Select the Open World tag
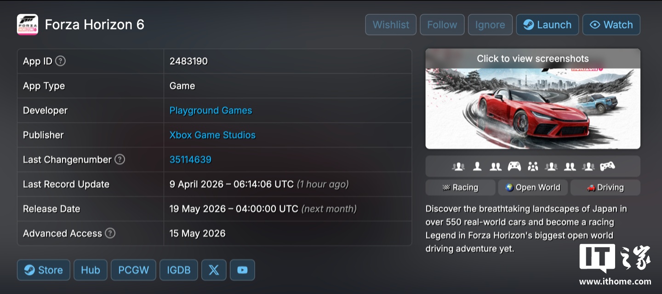 533,187
